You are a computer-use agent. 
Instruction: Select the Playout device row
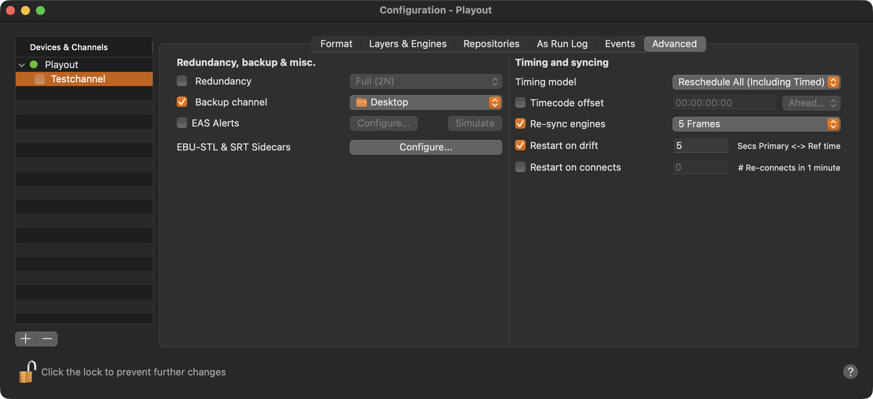pyautogui.click(x=84, y=65)
